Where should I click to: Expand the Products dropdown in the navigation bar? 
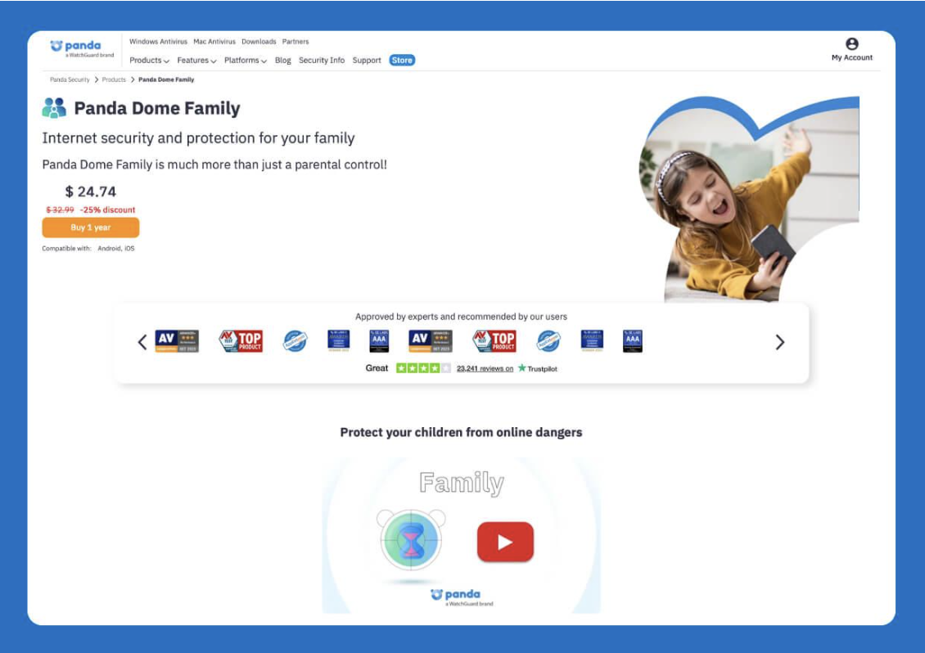click(149, 61)
